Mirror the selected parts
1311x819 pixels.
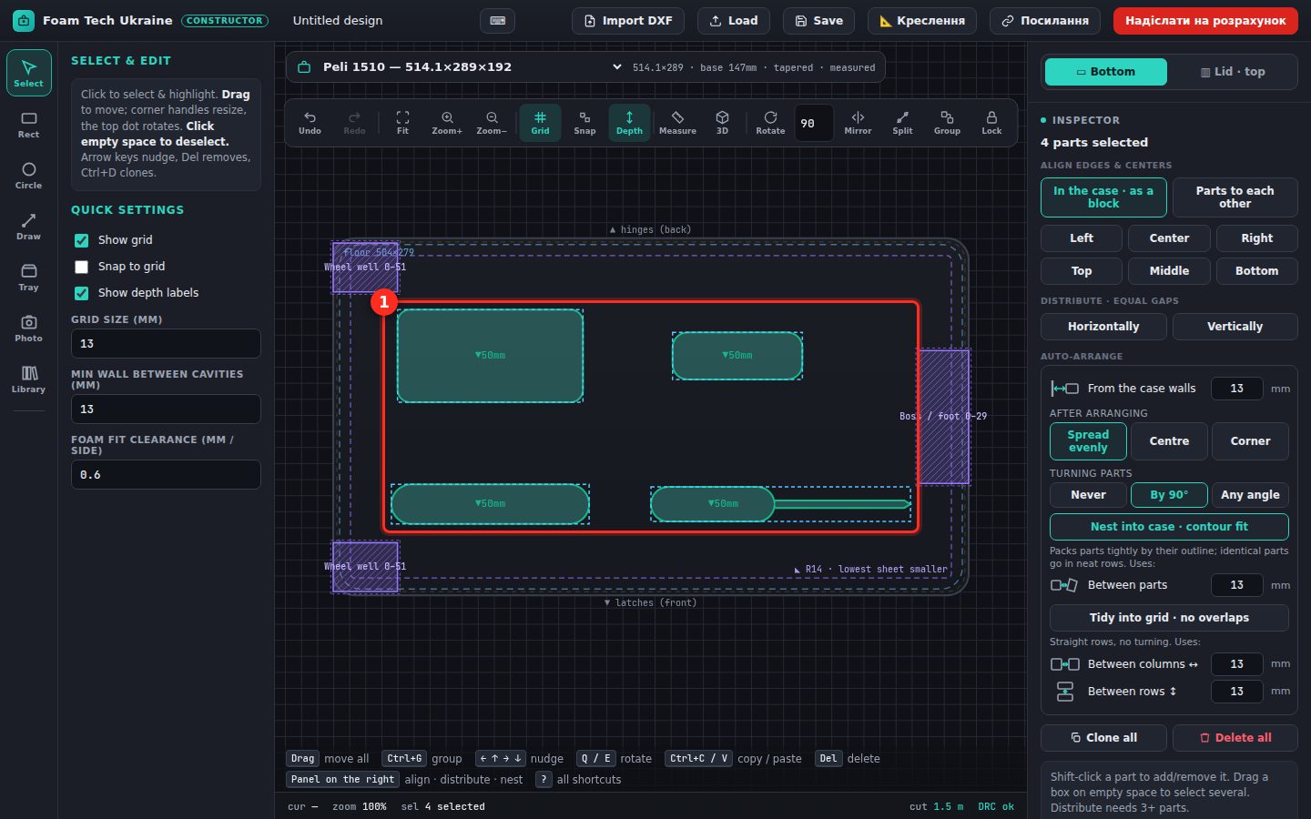coord(858,123)
